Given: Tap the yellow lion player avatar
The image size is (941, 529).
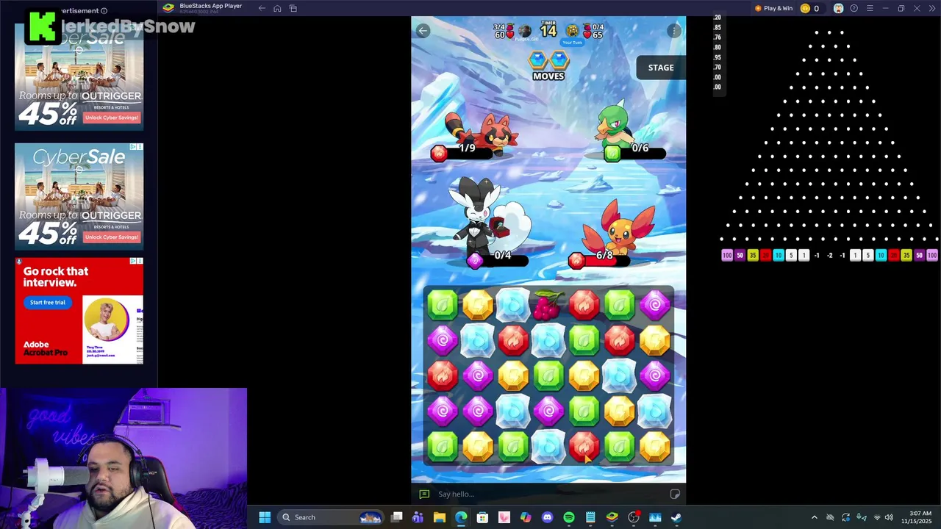Looking at the screenshot, I should (572, 31).
